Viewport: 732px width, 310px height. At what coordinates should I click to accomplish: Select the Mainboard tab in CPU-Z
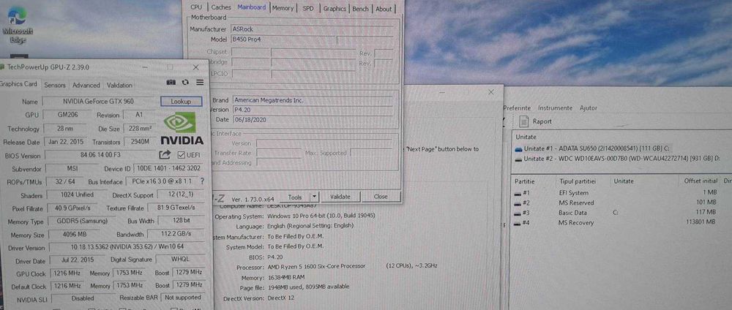252,7
